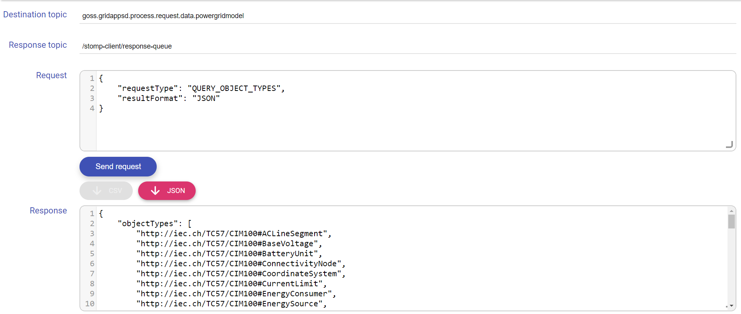Image resolution: width=741 pixels, height=314 pixels.
Task: Click the CurrentLimit entry in the Response
Action: (231, 284)
